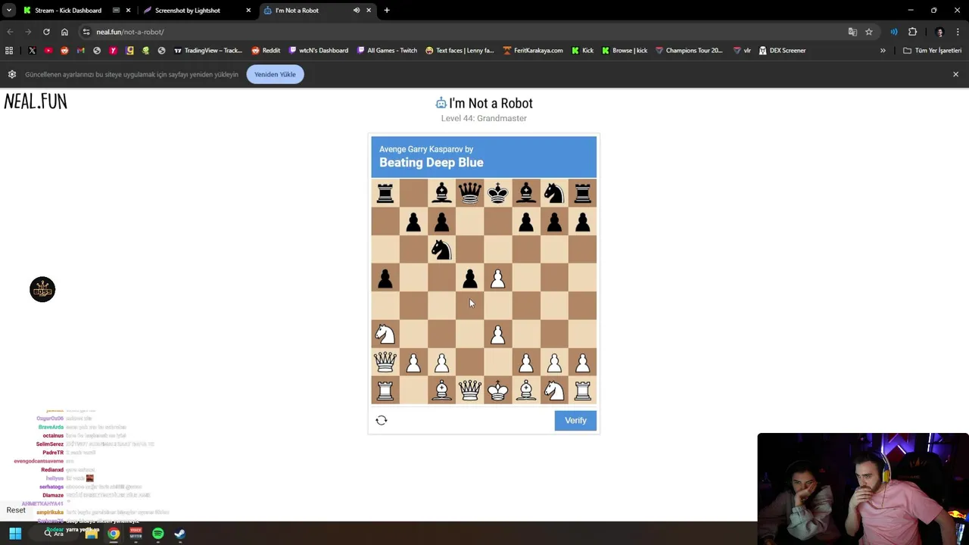Click the round badge icon at left
The image size is (969, 545).
42,289
